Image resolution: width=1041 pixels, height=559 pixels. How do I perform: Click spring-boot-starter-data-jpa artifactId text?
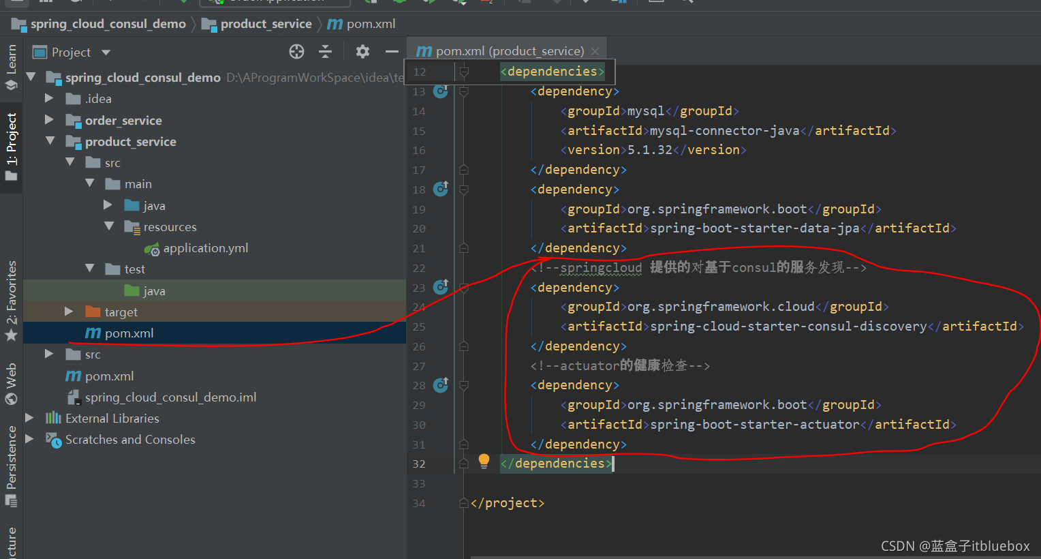[754, 228]
